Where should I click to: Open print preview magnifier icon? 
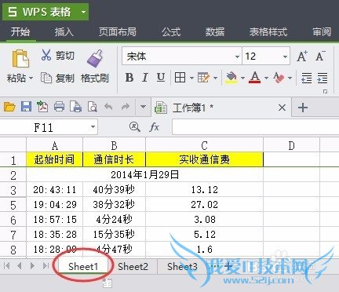92,107
